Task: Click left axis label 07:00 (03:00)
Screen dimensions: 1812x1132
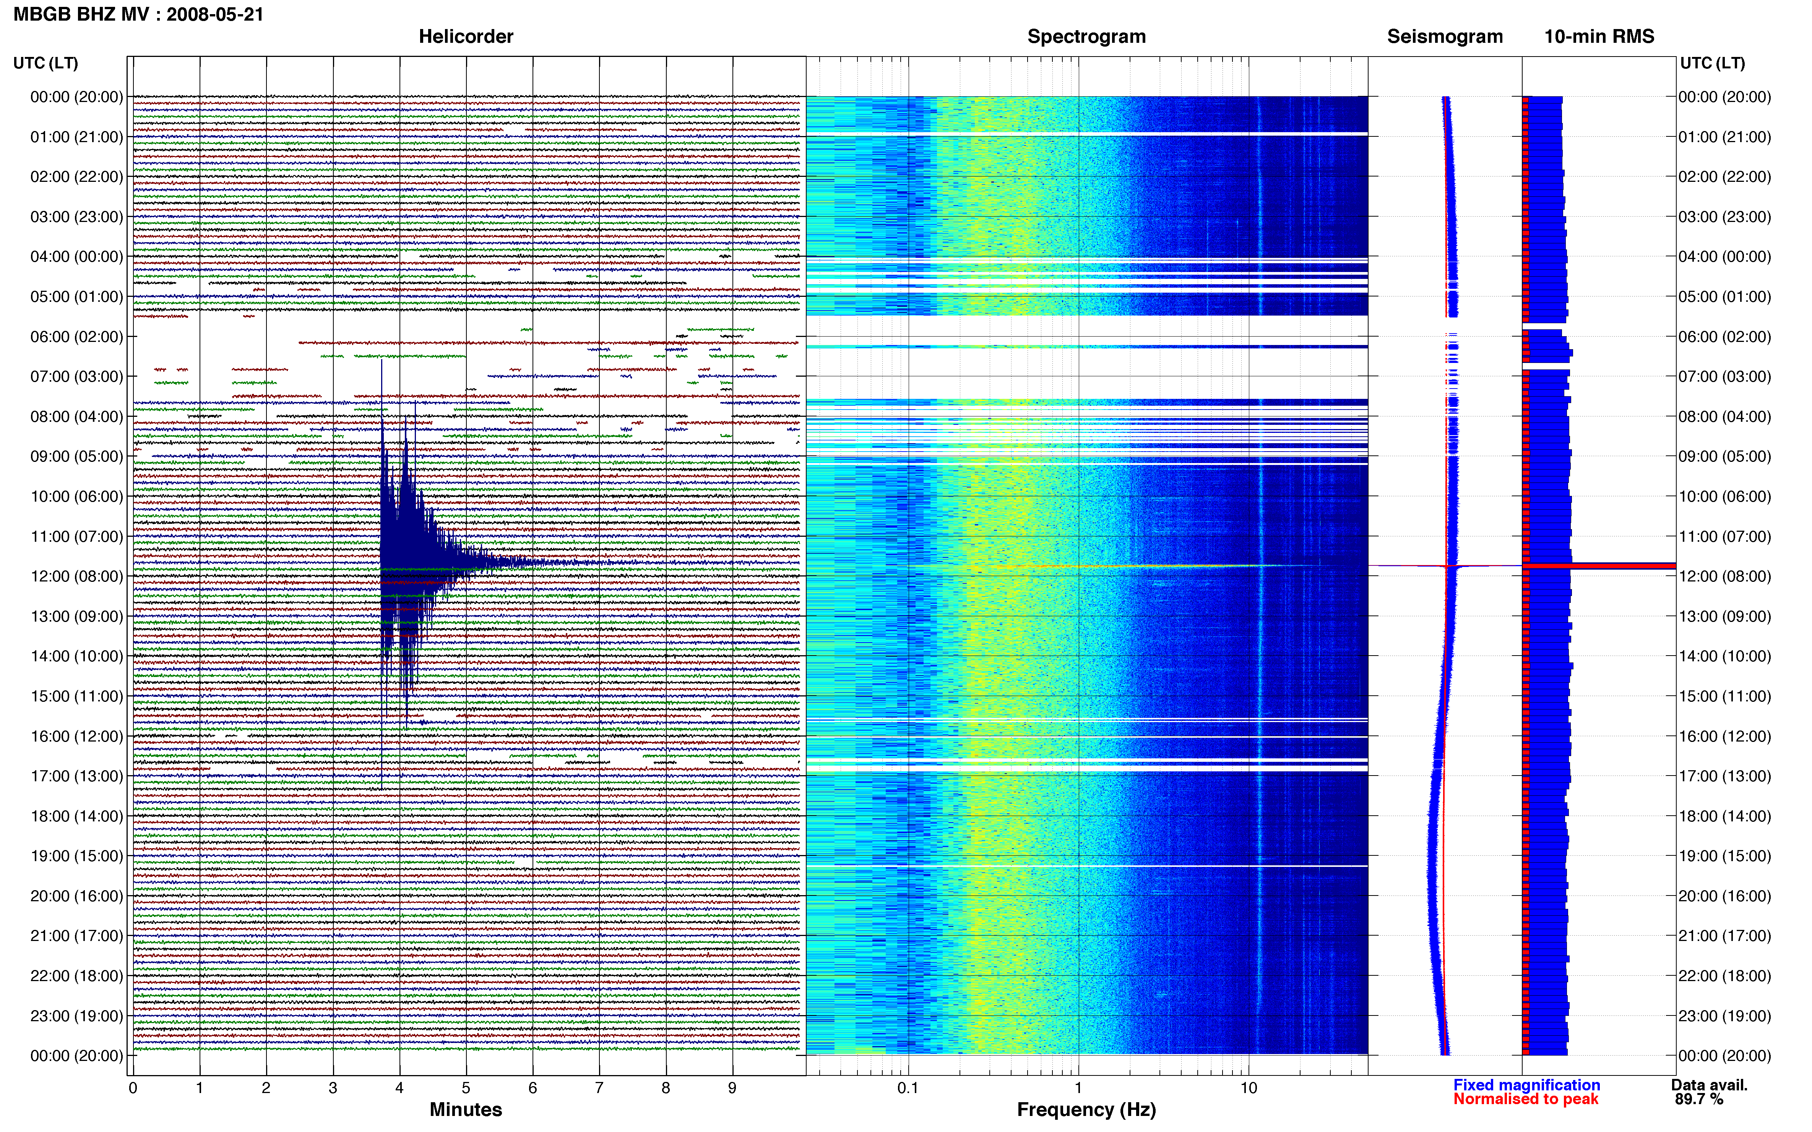Action: coord(76,377)
